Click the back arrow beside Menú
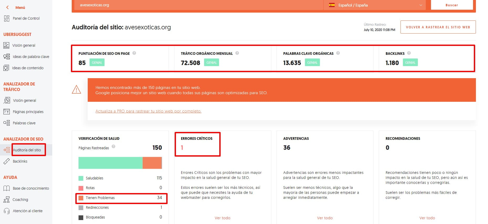The height and width of the screenshot is (224, 488). [x=7, y=7]
